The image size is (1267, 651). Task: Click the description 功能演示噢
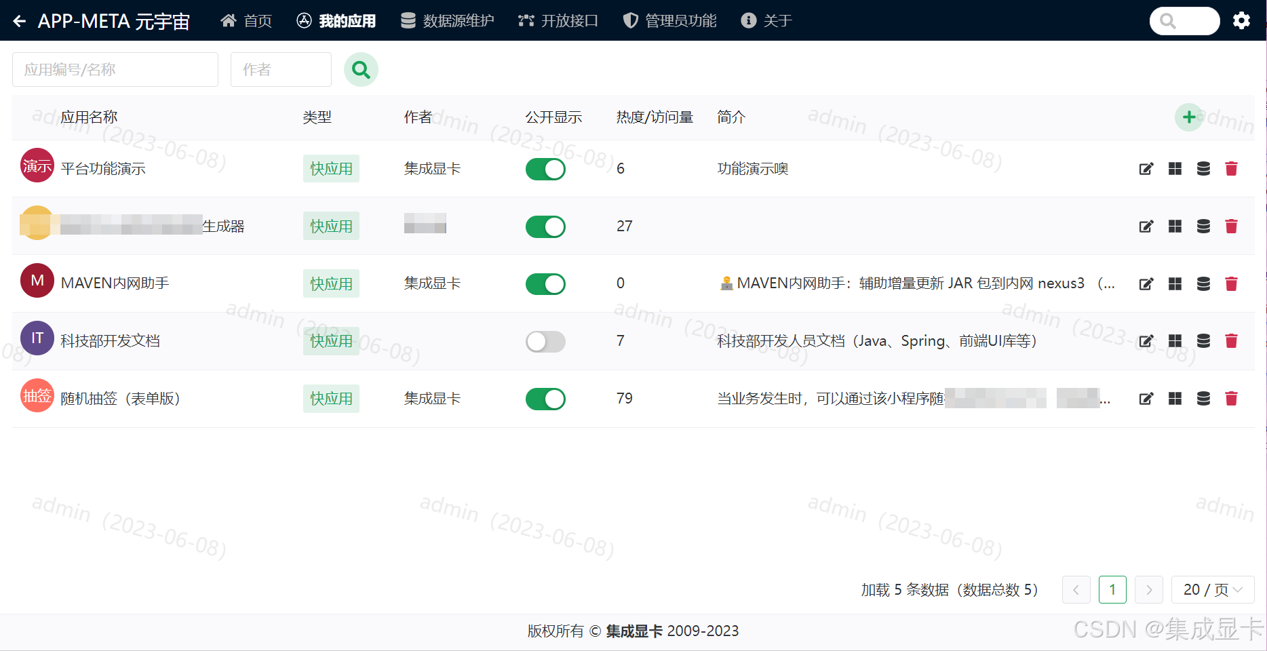point(753,169)
